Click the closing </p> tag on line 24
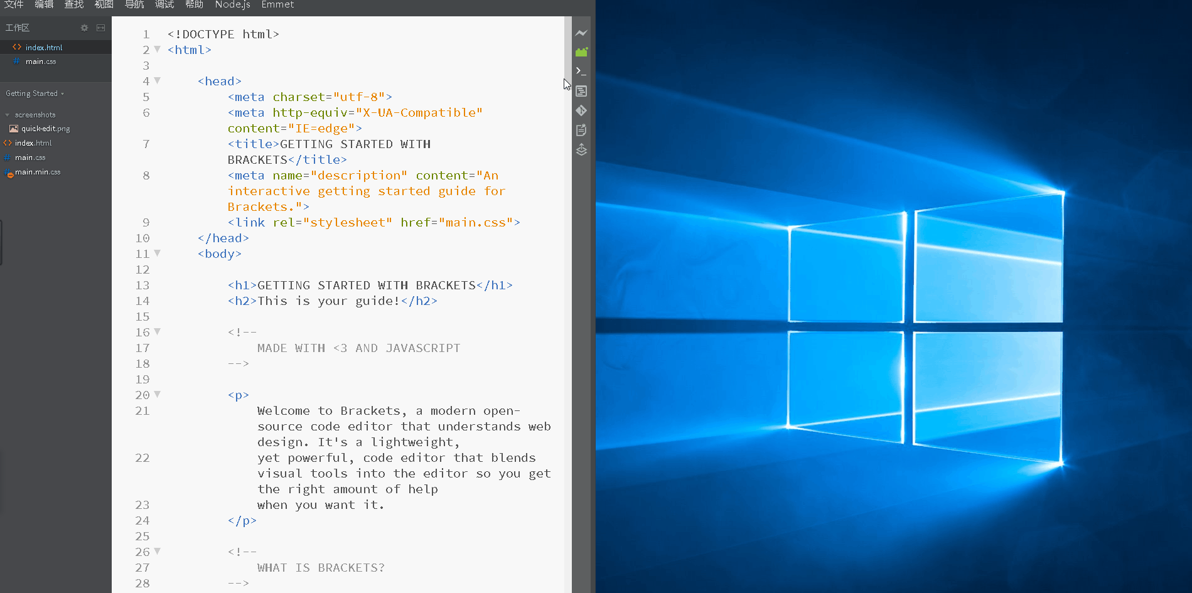The width and height of the screenshot is (1192, 593). pyautogui.click(x=242, y=520)
